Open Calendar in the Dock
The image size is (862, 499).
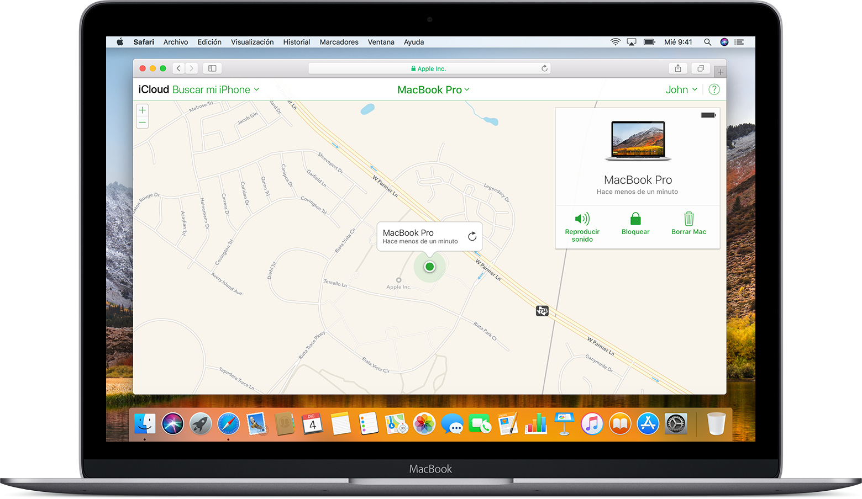click(312, 424)
